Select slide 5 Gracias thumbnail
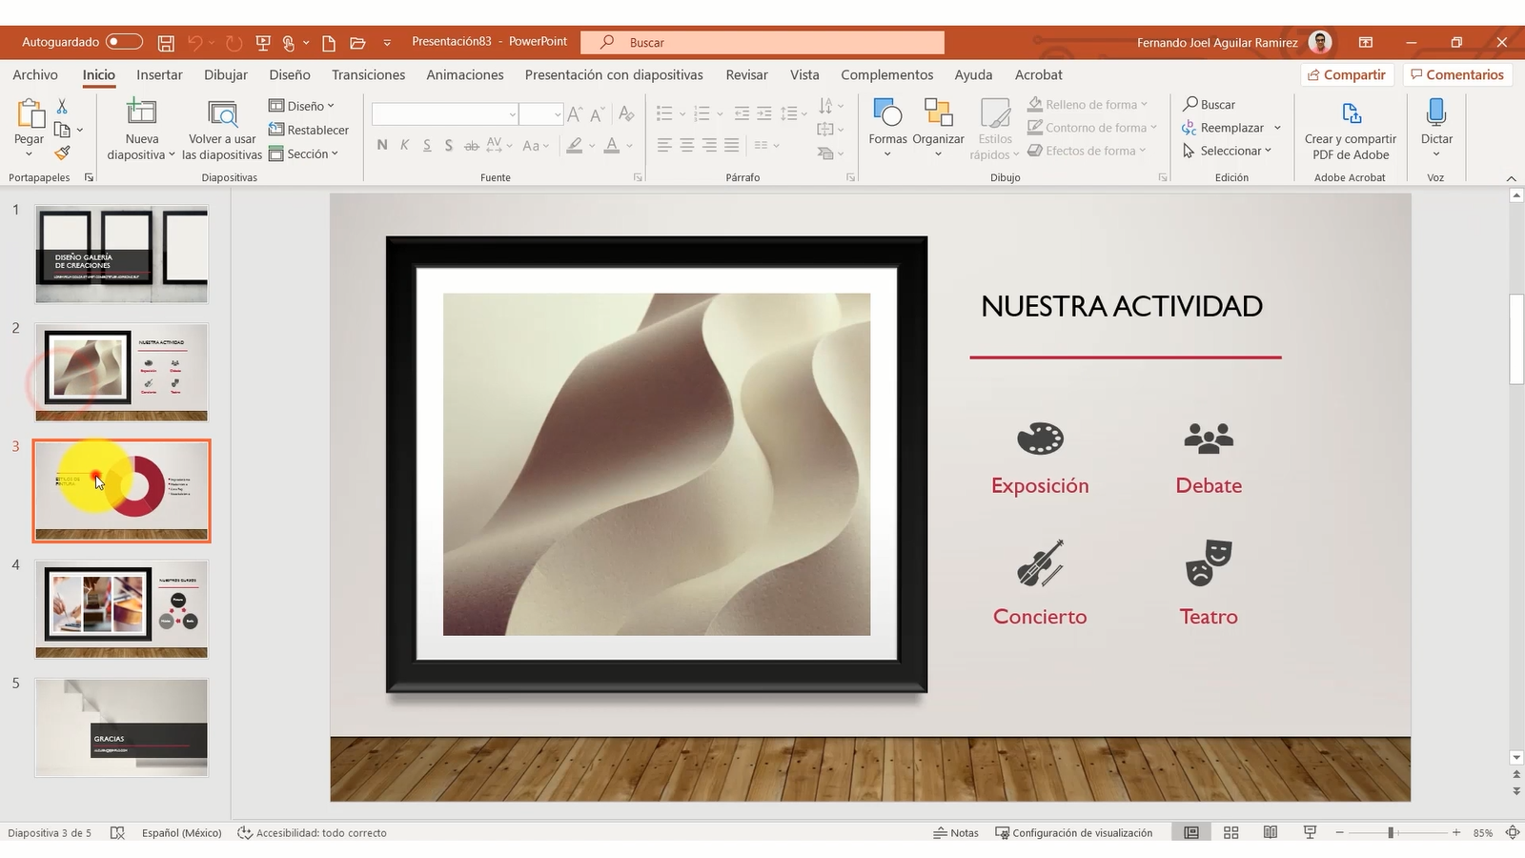This screenshot has height=858, width=1525. click(121, 727)
